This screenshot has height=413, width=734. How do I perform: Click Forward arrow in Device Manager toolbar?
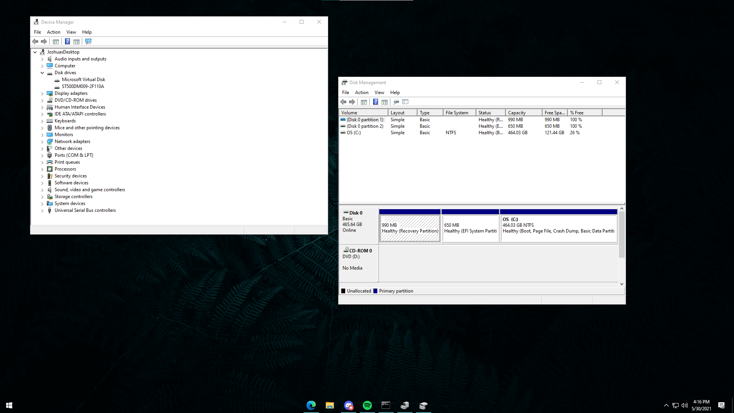(x=44, y=41)
